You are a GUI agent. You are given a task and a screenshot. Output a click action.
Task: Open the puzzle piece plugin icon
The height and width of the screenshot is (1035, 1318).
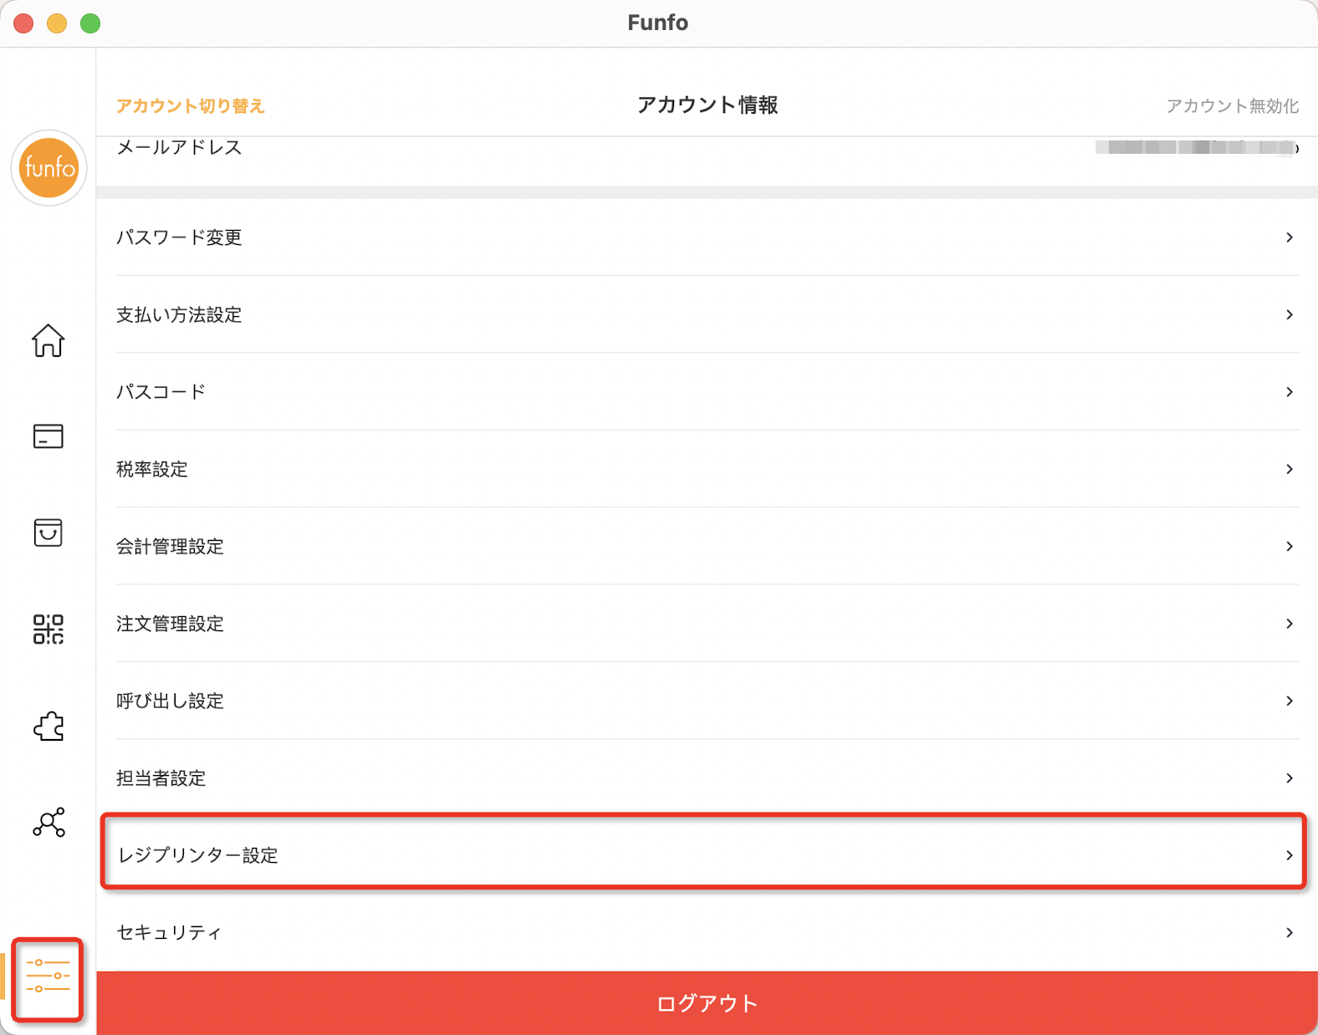tap(48, 726)
